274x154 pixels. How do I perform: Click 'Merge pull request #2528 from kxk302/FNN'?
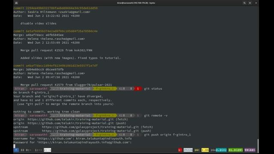point(56,50)
